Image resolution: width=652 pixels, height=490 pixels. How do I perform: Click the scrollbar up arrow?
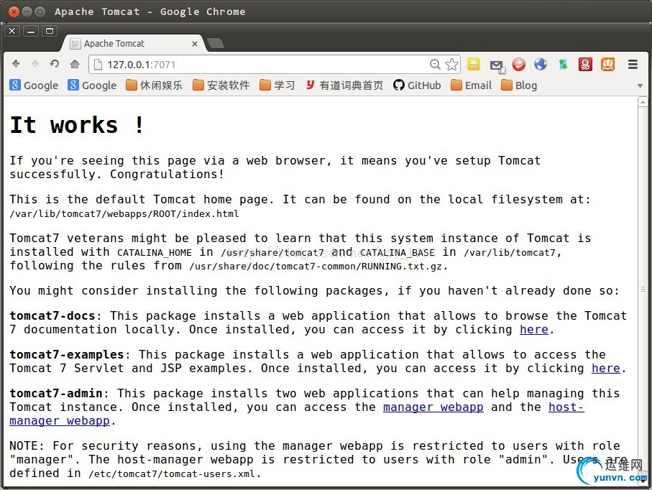643,102
